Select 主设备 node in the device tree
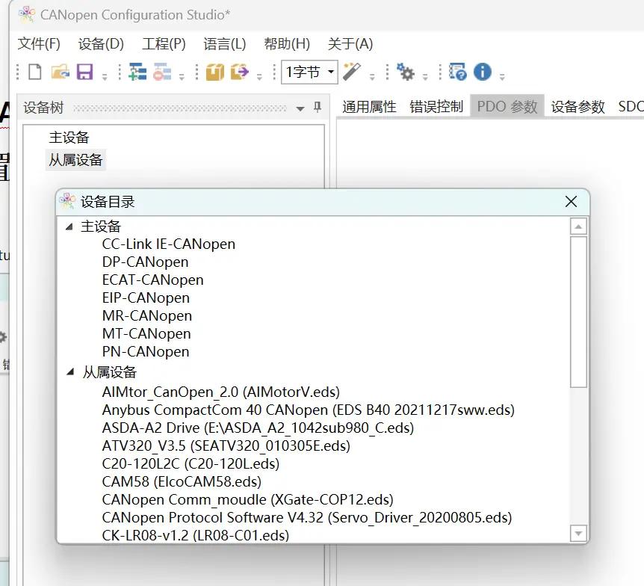Screen dimensions: 644x586 click(69, 138)
